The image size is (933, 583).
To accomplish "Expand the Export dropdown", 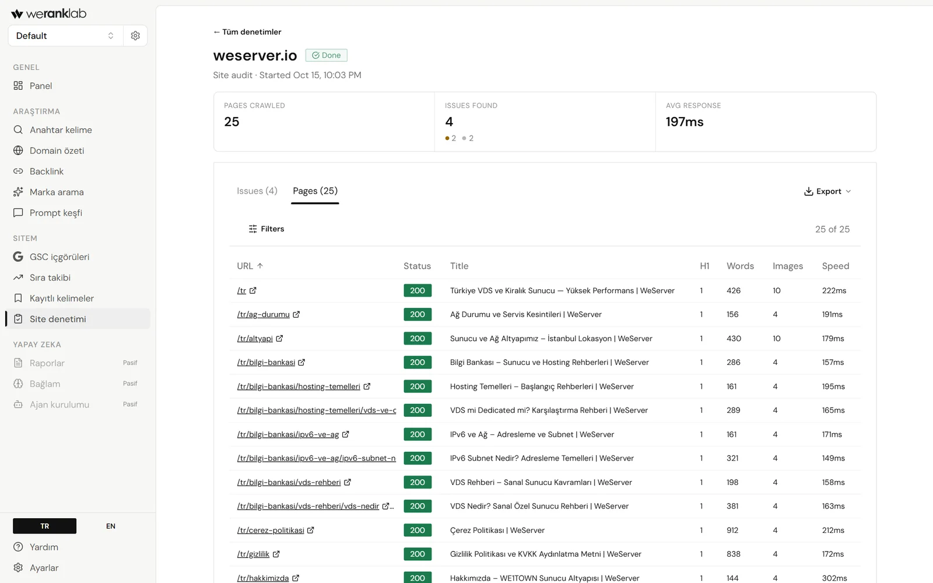I will pyautogui.click(x=827, y=191).
